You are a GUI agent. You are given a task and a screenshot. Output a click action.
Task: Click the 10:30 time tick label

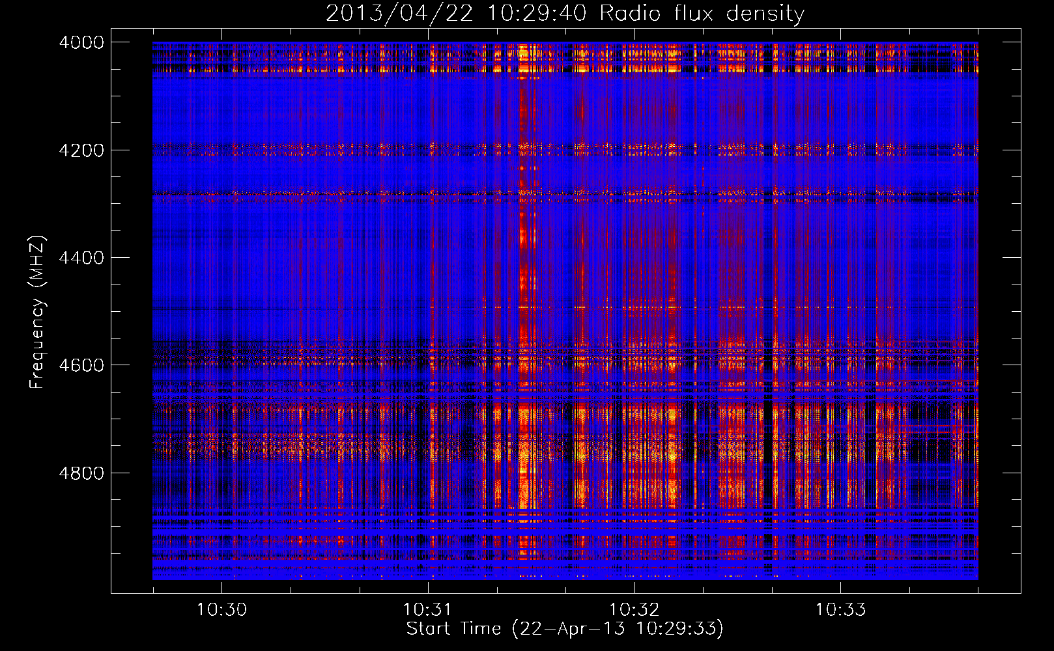pyautogui.click(x=222, y=609)
